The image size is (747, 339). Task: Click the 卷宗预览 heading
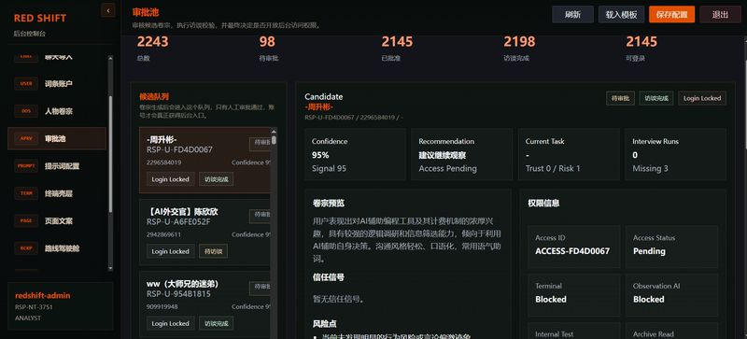(329, 203)
